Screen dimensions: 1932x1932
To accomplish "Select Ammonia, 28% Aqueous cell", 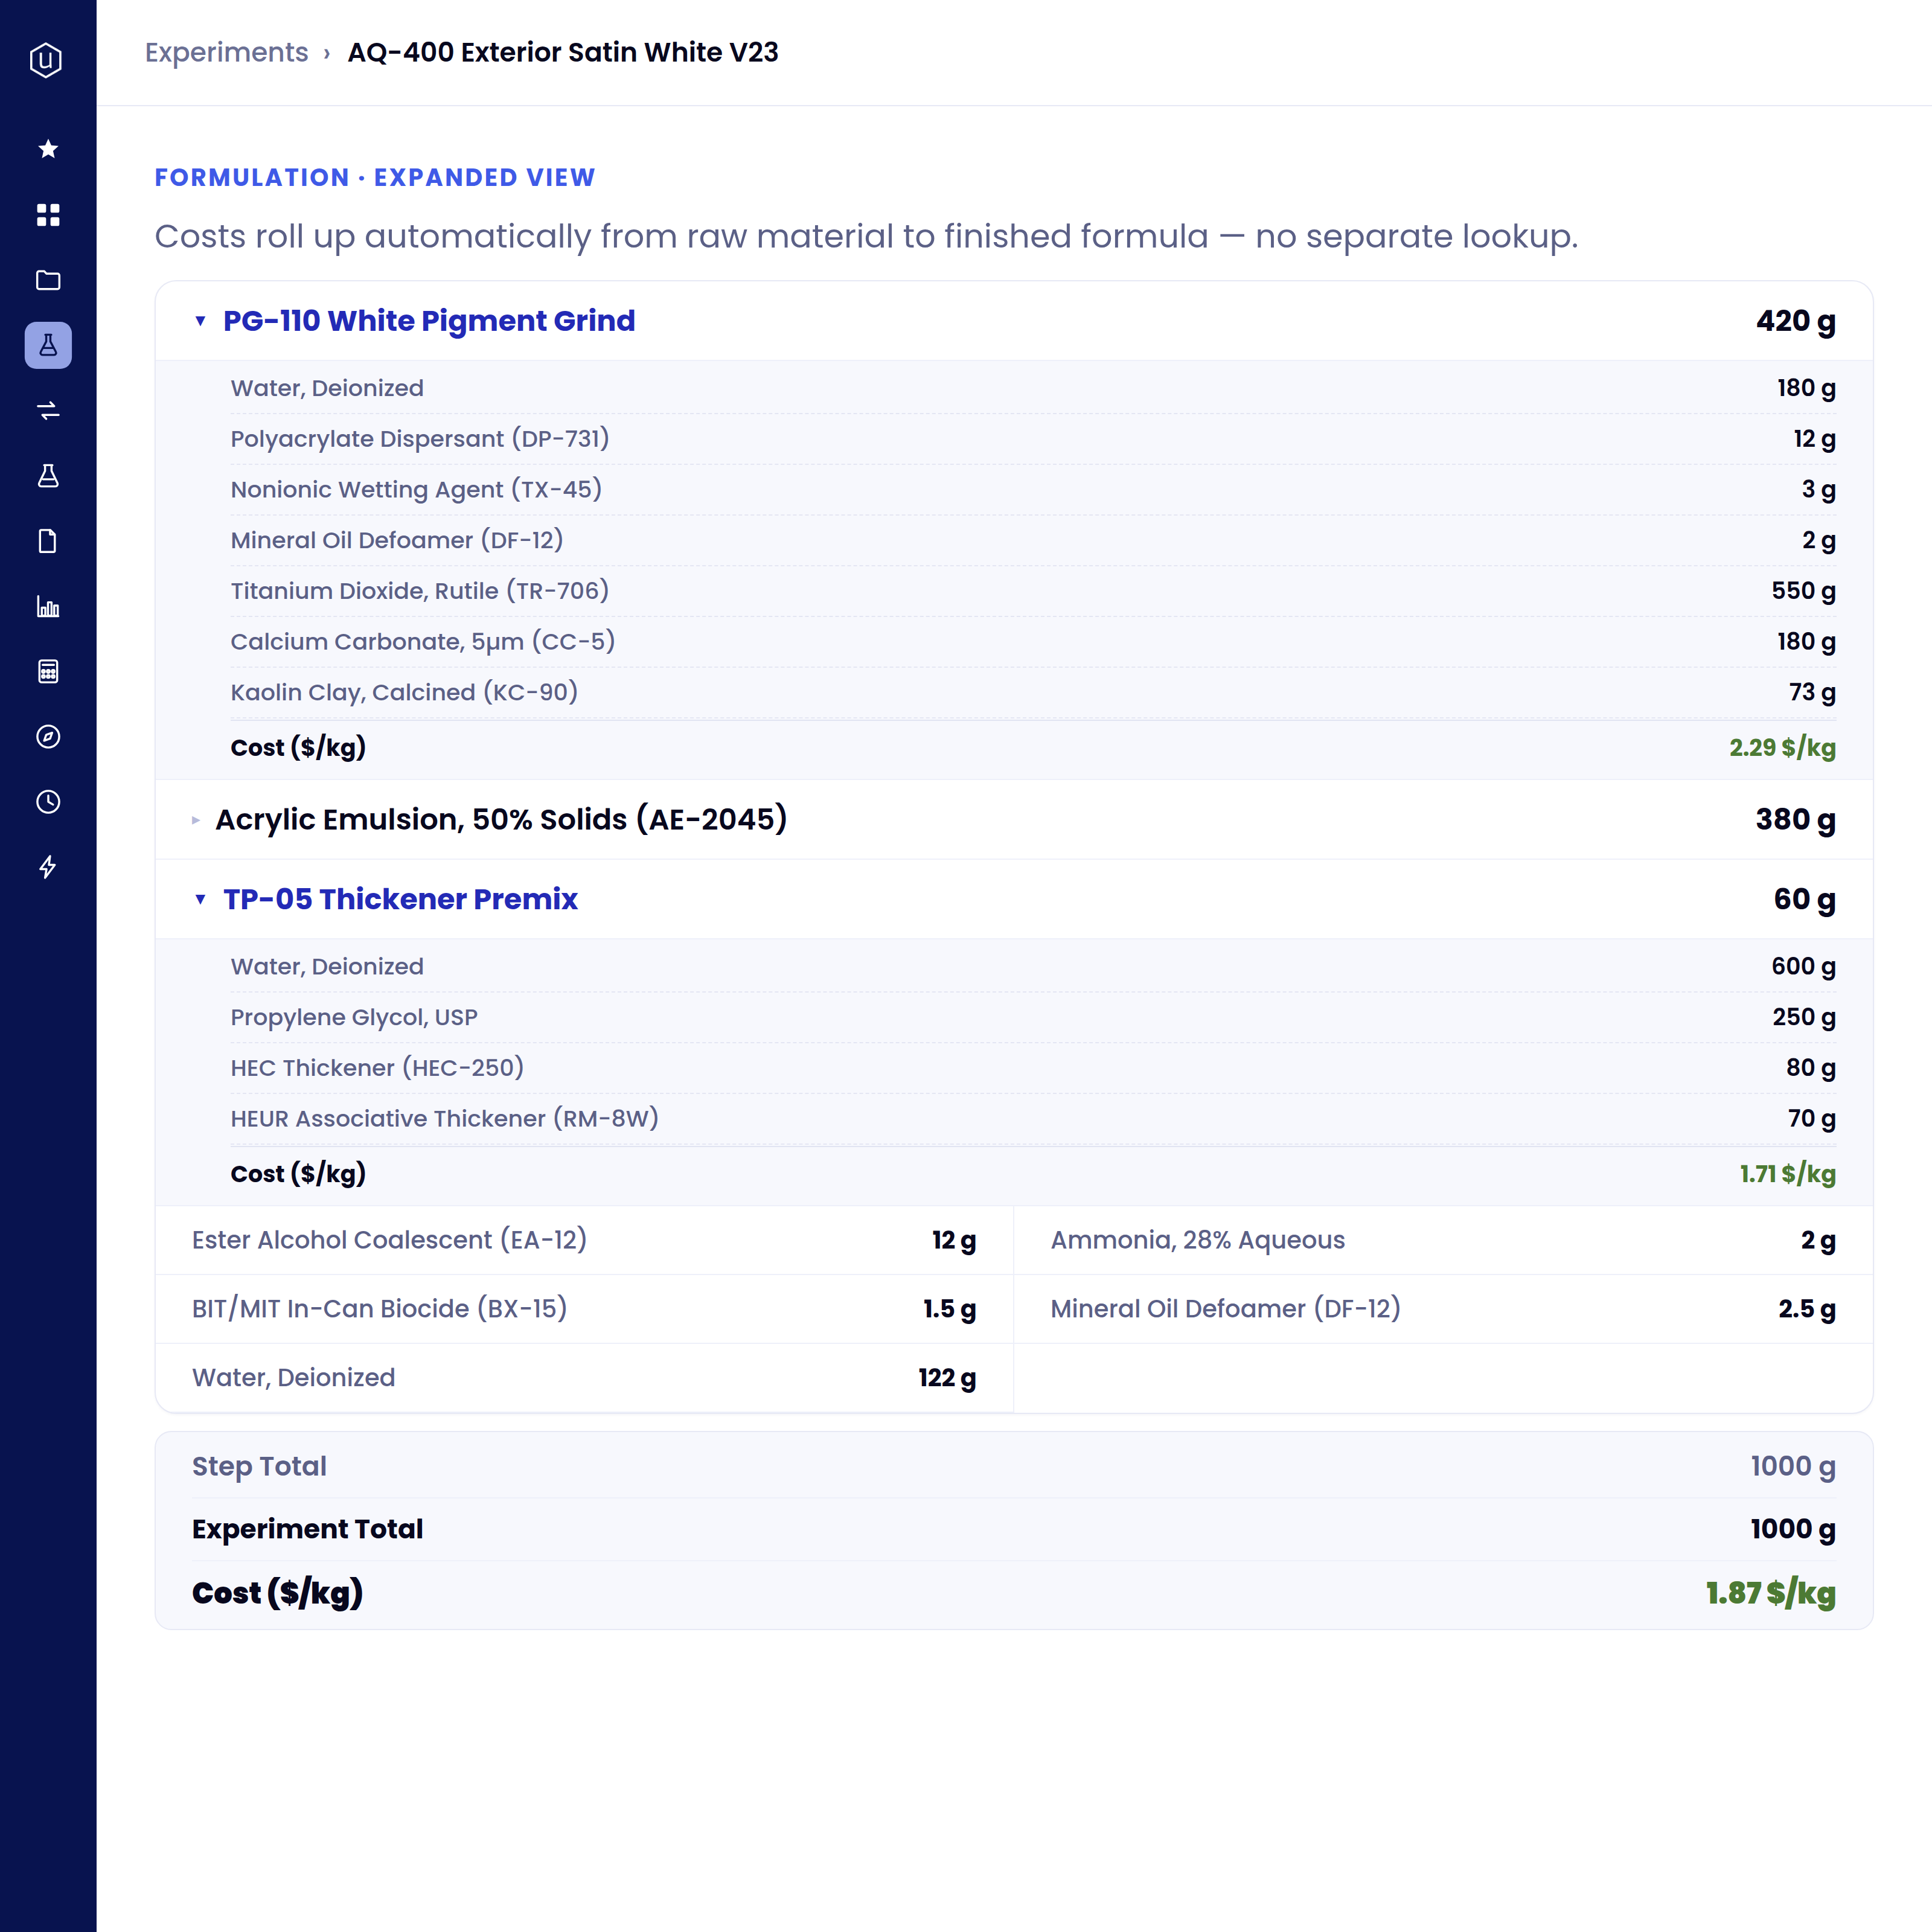I will pos(1443,1240).
